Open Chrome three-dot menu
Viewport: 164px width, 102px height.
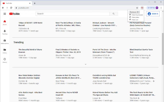point(161,8)
